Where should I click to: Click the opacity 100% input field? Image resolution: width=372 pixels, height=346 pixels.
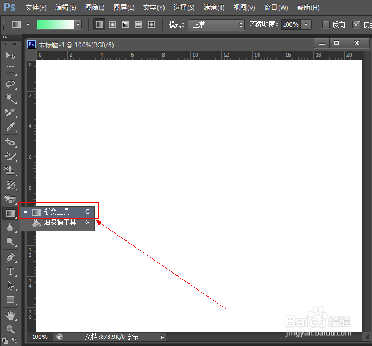[291, 24]
